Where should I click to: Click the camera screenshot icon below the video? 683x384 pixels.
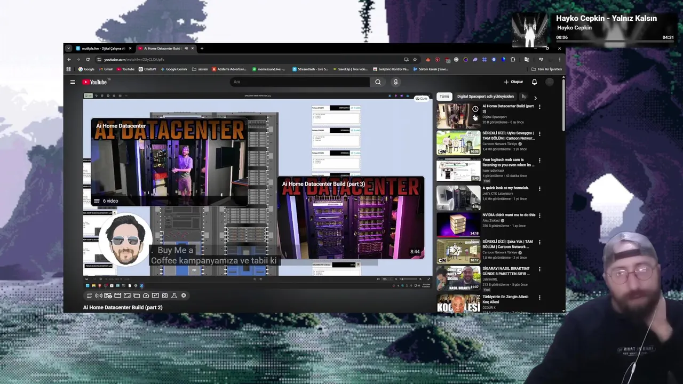point(165,295)
